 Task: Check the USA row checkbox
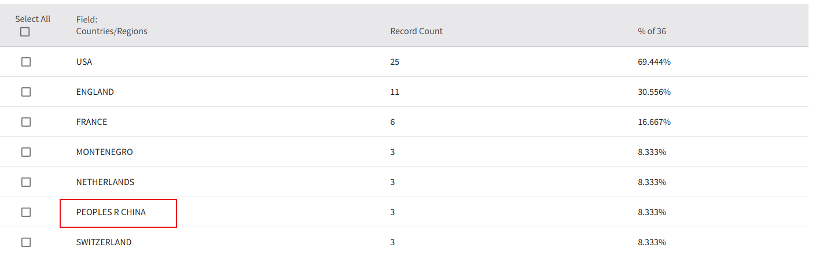pos(26,62)
